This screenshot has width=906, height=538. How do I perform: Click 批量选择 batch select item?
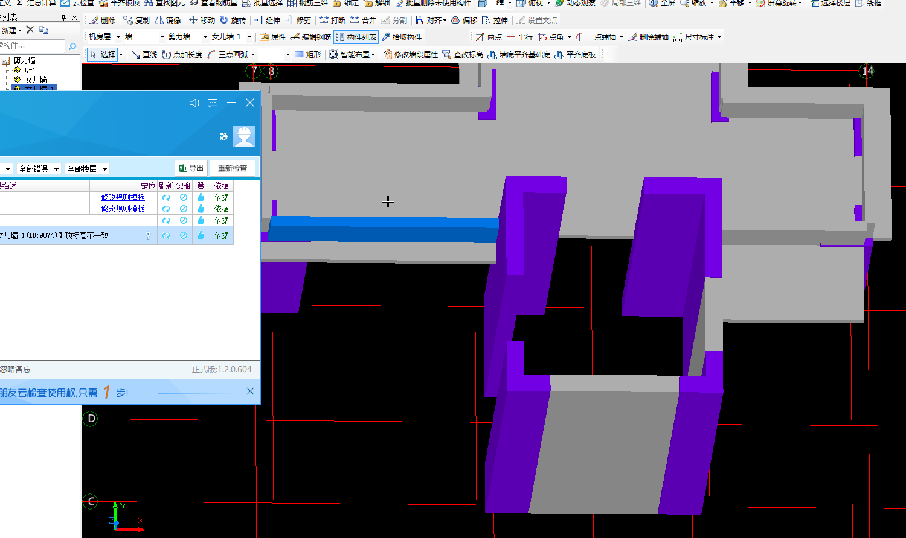pyautogui.click(x=262, y=3)
